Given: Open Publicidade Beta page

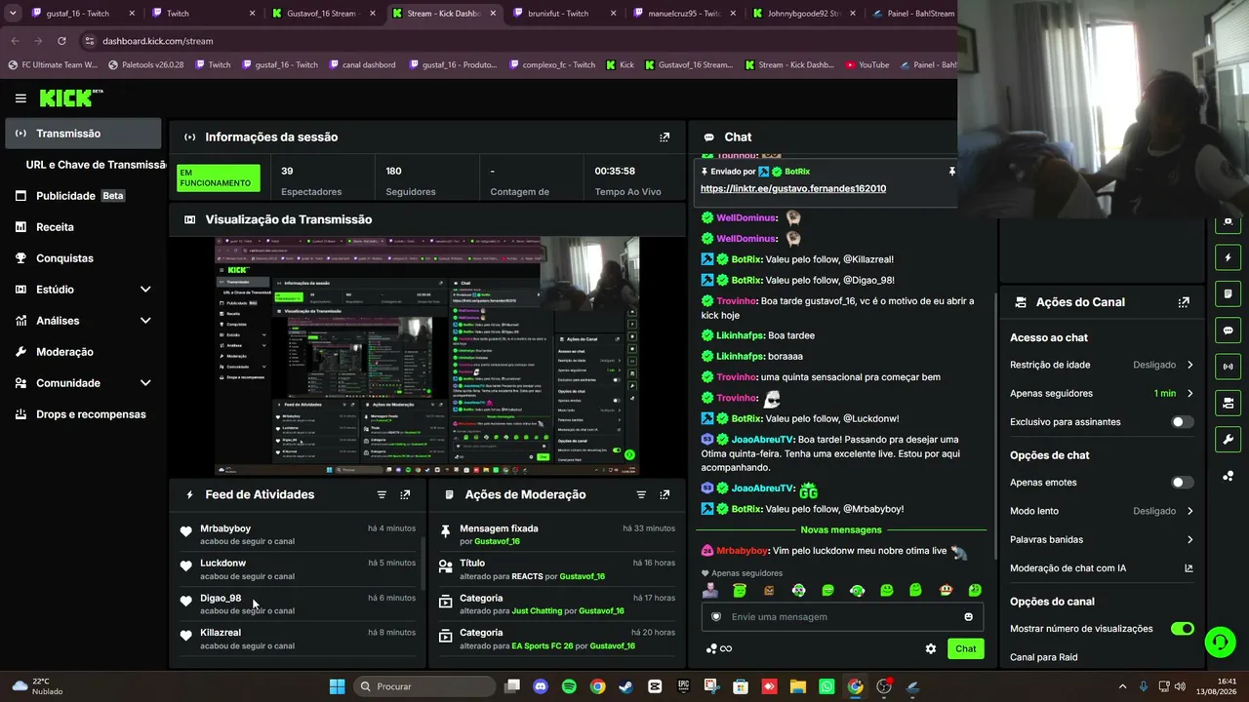Looking at the screenshot, I should [83, 196].
